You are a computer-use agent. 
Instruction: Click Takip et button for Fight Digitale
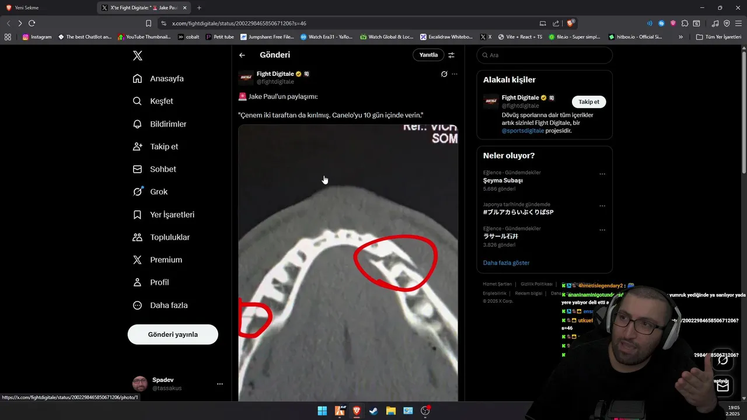pos(589,101)
